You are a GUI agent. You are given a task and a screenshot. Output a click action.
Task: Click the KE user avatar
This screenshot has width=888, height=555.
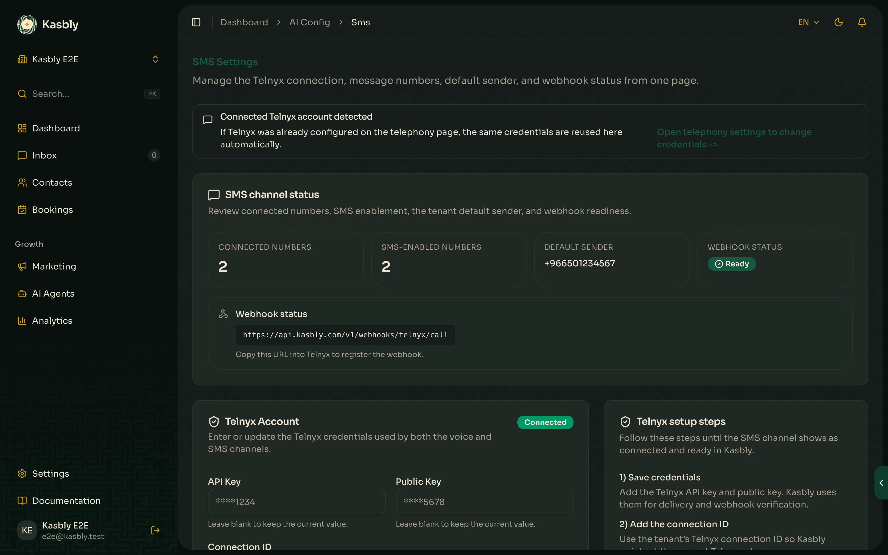pos(27,530)
